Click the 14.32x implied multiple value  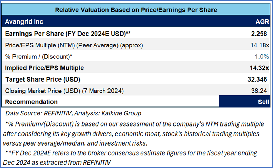258,68
